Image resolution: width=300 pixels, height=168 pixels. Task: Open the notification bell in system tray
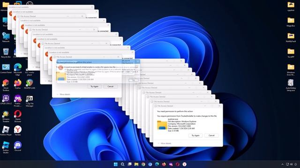[296, 164]
